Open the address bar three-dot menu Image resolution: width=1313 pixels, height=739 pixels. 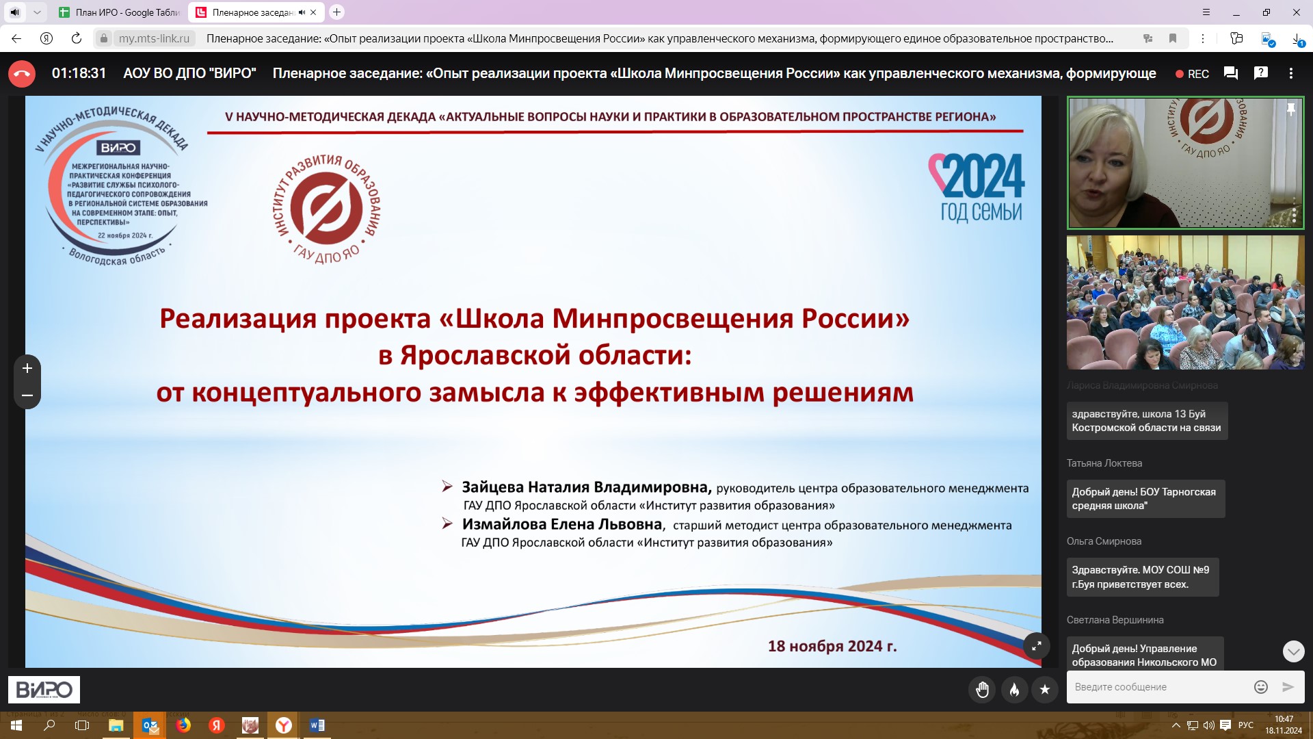(x=1203, y=38)
